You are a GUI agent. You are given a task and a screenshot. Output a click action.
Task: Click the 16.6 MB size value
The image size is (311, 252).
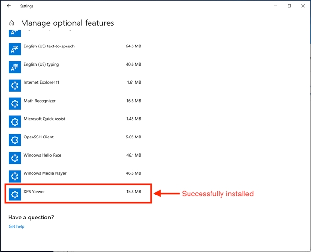(x=133, y=101)
